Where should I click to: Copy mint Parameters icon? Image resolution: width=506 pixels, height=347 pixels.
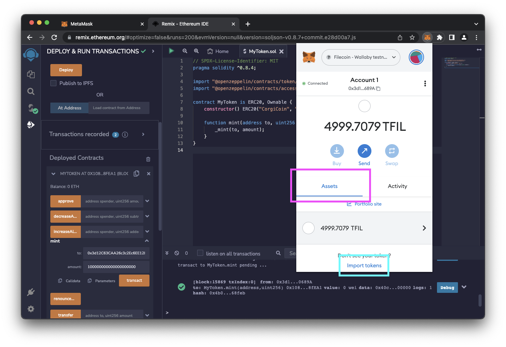[90, 281]
